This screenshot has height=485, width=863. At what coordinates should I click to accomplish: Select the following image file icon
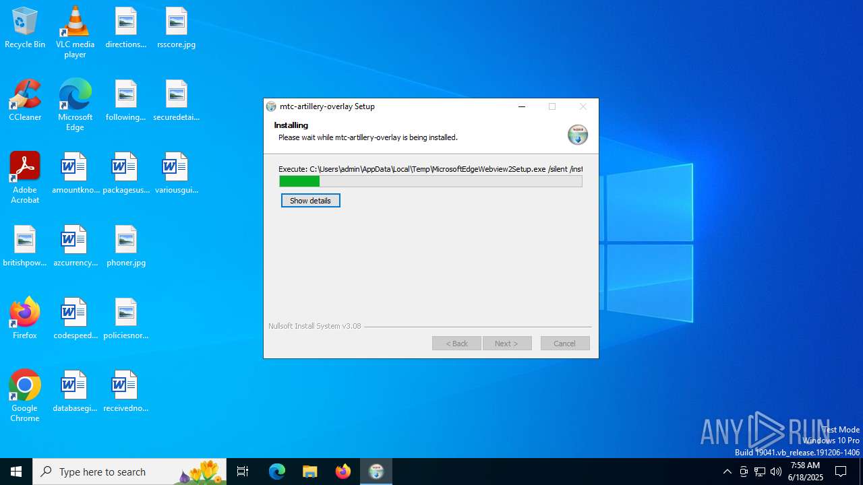pyautogui.click(x=125, y=101)
